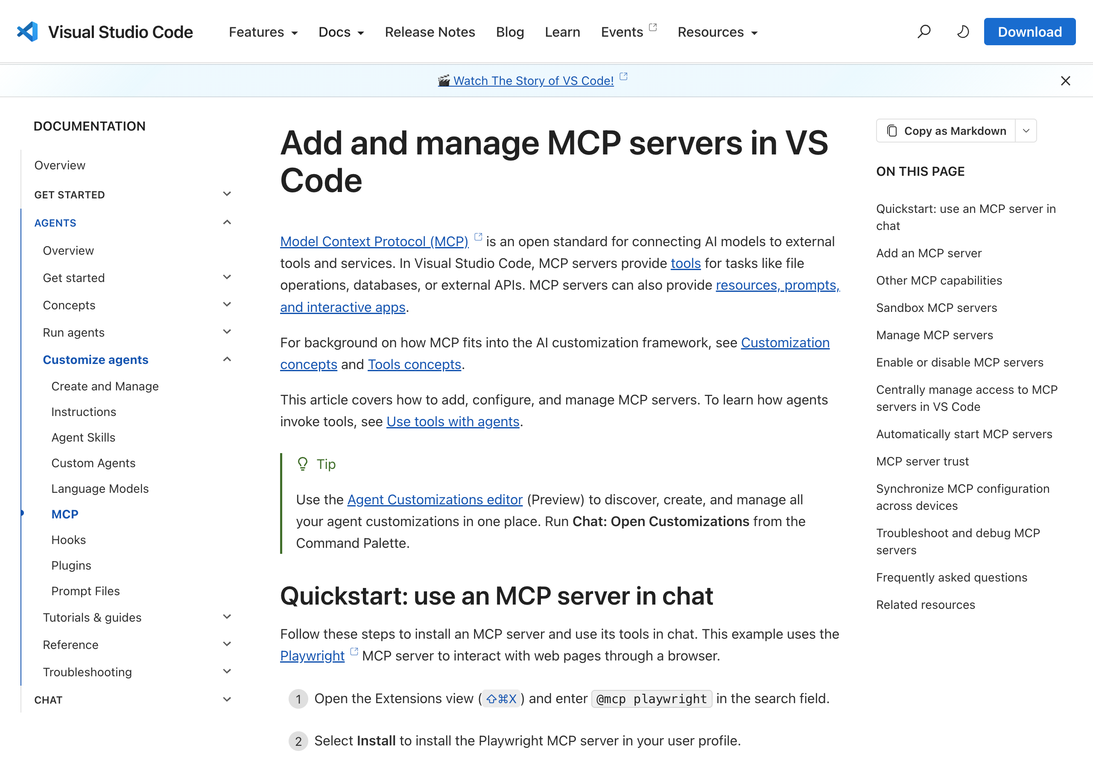Click the Download button
Image resolution: width=1093 pixels, height=768 pixels.
(1030, 32)
